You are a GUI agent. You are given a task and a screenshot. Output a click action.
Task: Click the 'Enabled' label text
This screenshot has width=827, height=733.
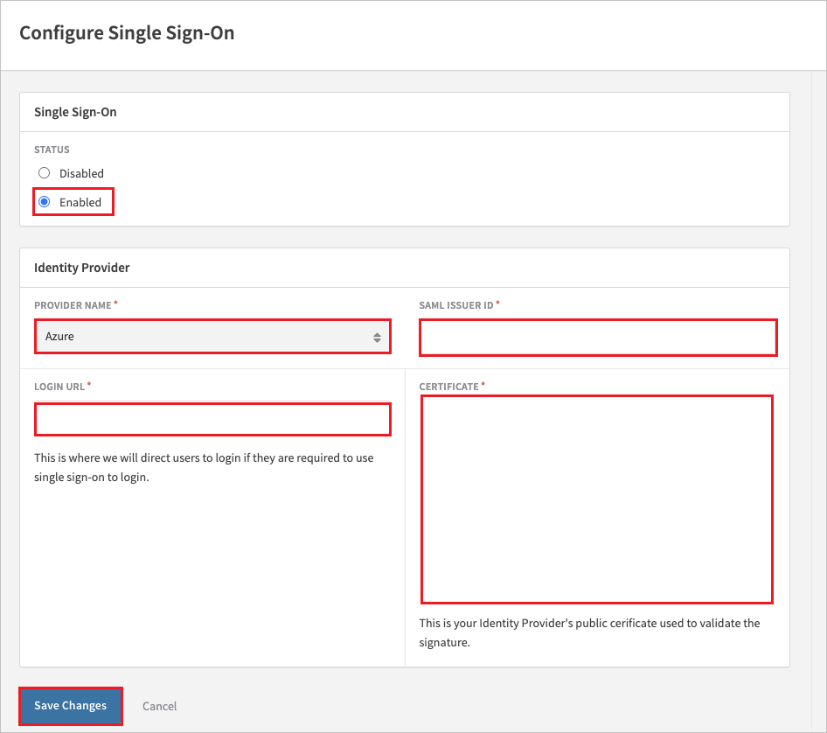point(80,202)
